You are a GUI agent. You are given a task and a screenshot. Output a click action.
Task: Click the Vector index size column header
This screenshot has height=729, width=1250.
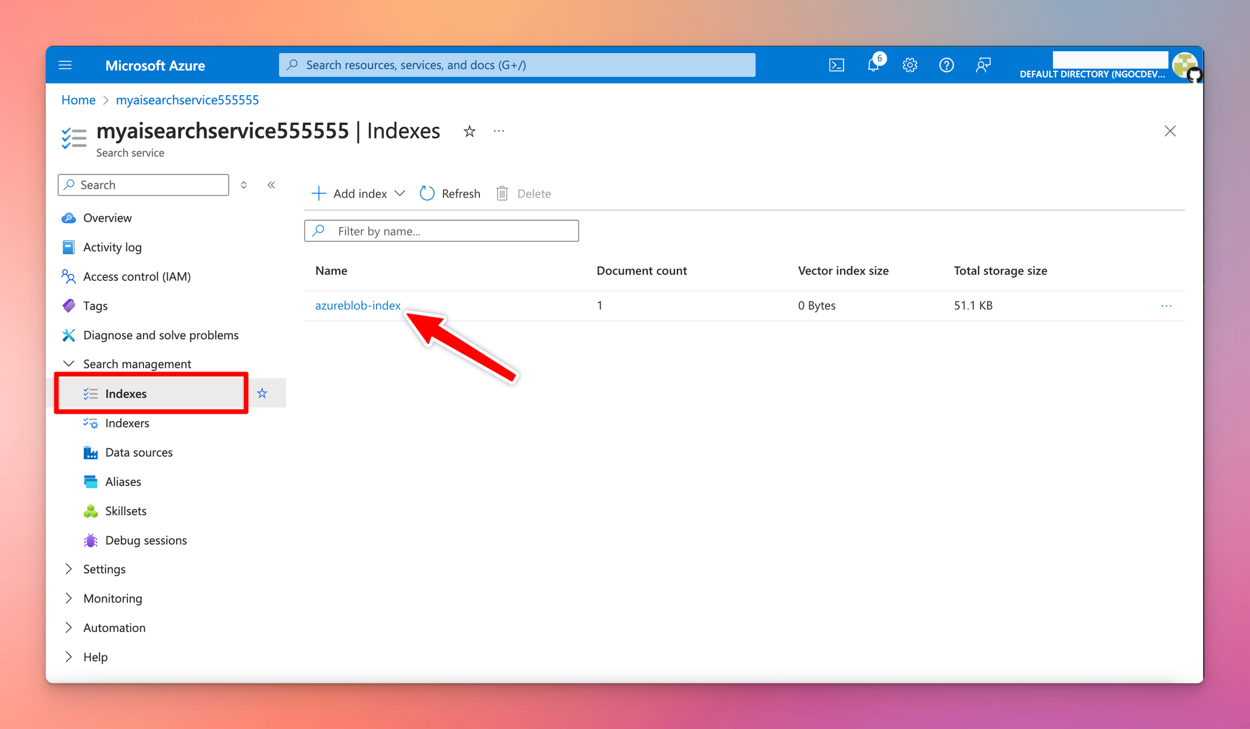[x=843, y=270]
